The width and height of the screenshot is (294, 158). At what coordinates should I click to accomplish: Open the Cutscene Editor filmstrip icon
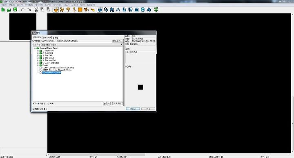click(143, 10)
